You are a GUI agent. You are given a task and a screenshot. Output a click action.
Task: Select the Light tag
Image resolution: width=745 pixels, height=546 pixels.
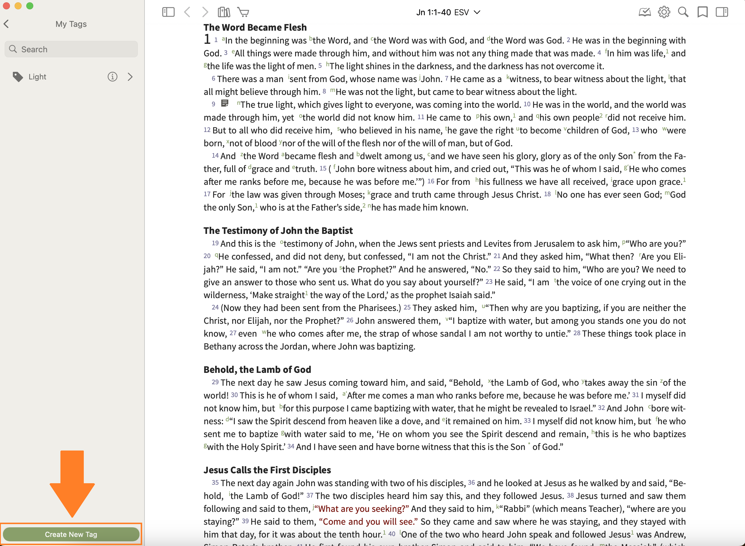(x=37, y=77)
